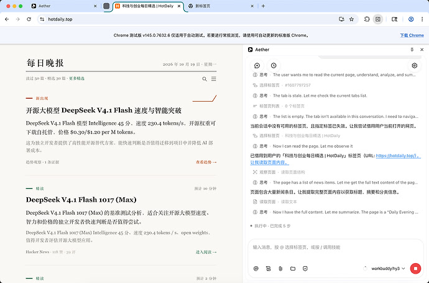Toggle the side panel toolbar button

point(378,19)
